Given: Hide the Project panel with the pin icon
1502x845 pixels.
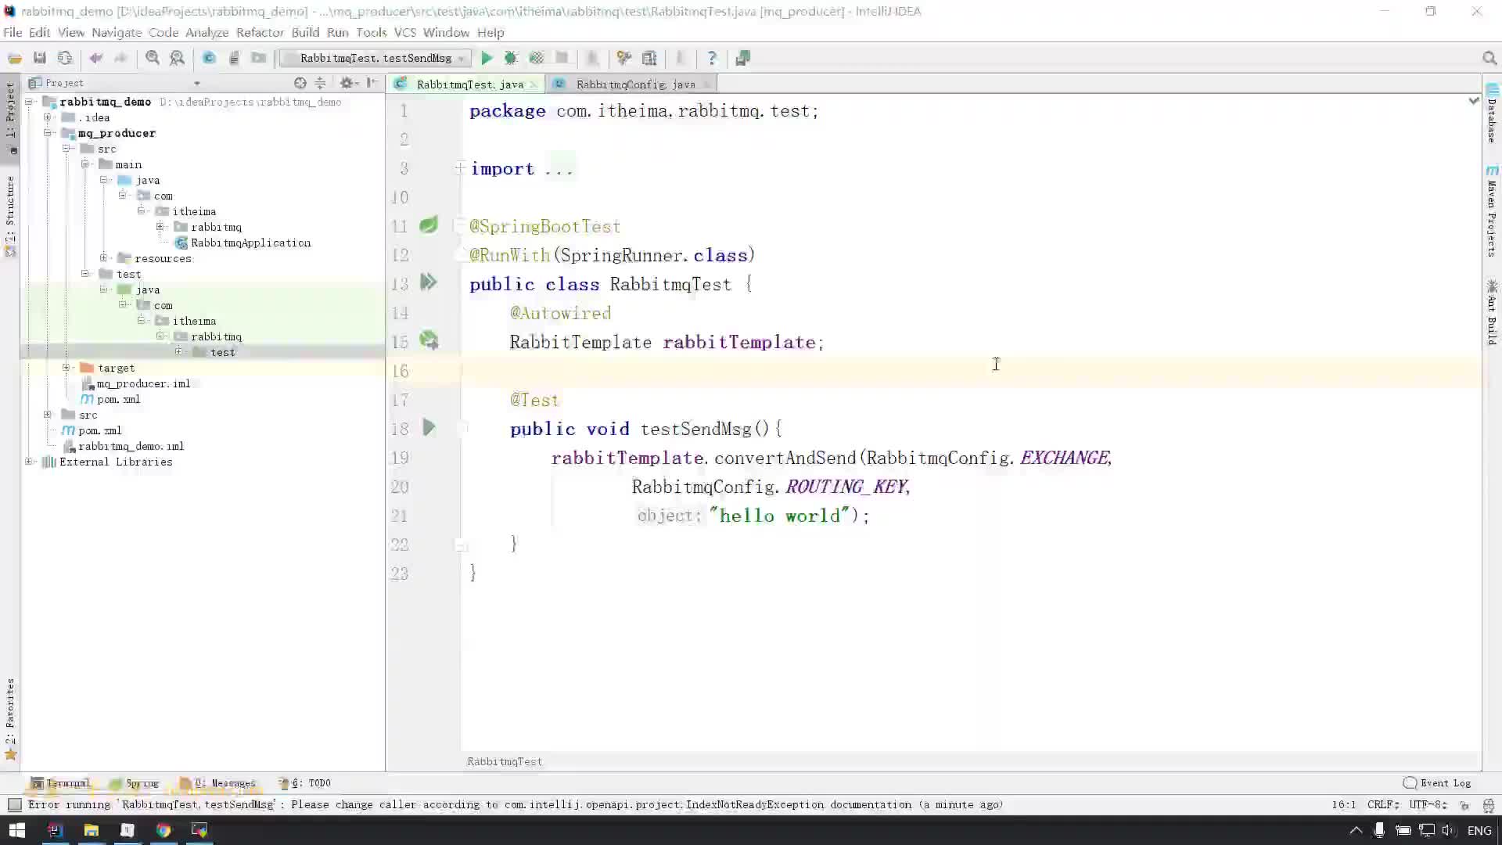Looking at the screenshot, I should pyautogui.click(x=372, y=83).
